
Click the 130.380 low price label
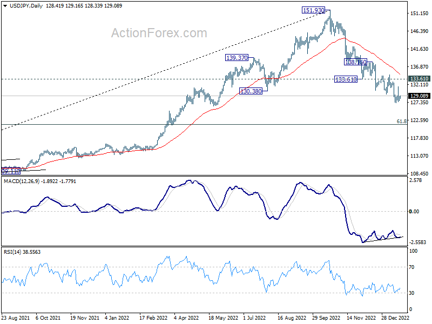point(251,92)
